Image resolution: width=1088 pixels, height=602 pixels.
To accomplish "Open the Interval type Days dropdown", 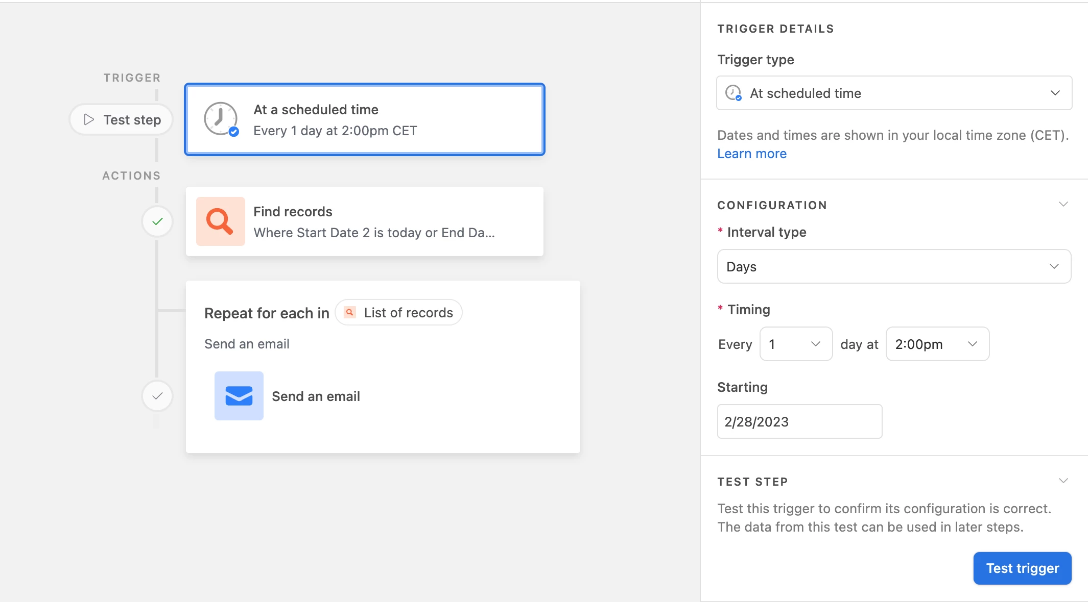I will (x=894, y=266).
